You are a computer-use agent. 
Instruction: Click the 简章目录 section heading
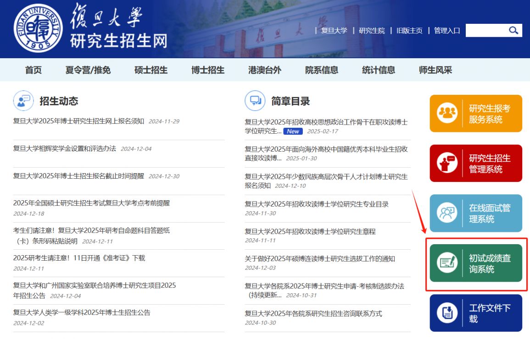290,101
